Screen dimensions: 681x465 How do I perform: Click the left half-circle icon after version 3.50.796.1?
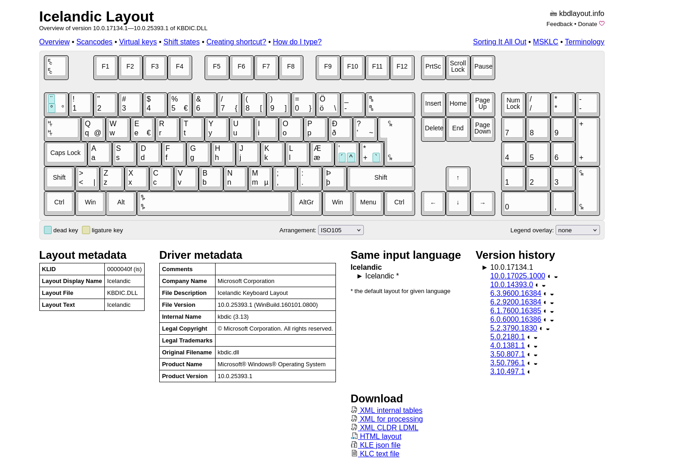click(529, 363)
